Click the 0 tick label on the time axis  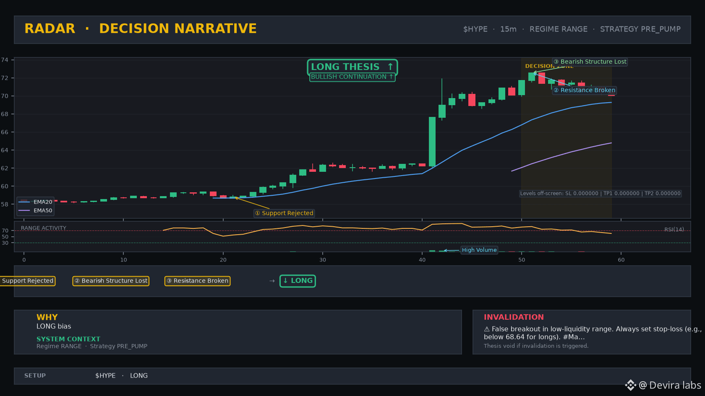point(24,260)
